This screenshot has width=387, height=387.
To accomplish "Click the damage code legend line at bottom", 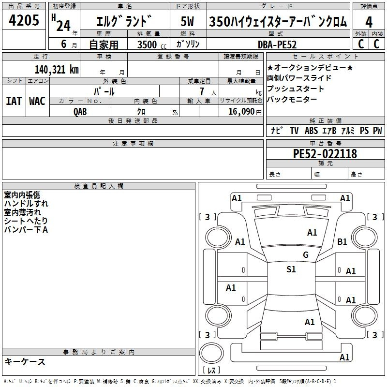I will [170, 381].
